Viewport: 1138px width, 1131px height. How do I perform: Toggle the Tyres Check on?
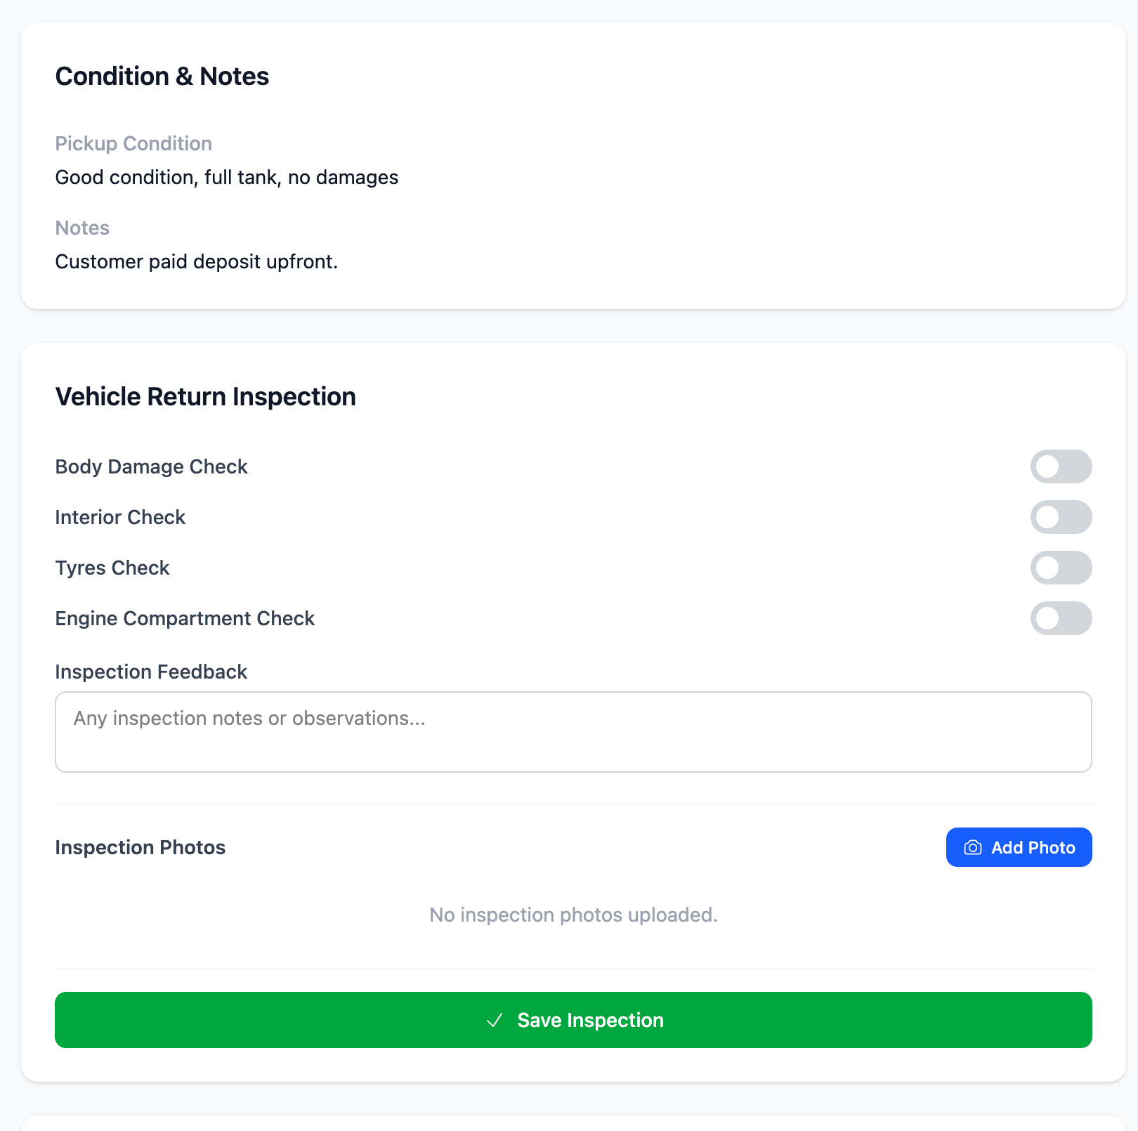click(x=1061, y=568)
